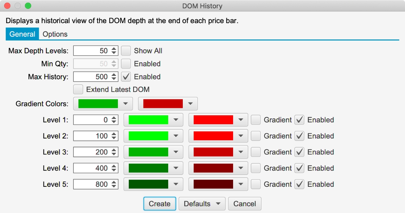Viewport: 405px width, 213px height.
Task: Toggle Gradient checkbox for Level 1
Action: 256,120
